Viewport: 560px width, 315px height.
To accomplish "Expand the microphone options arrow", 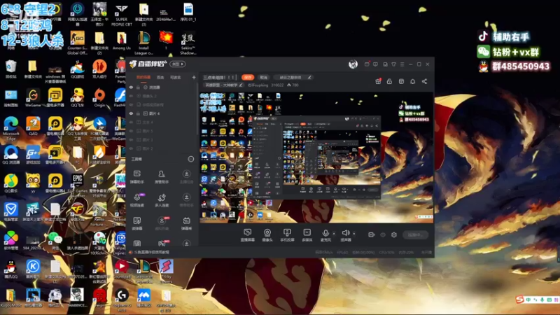I will (334, 234).
